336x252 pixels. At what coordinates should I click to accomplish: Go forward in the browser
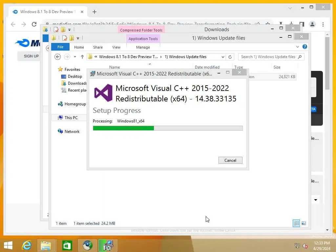tap(24, 24)
